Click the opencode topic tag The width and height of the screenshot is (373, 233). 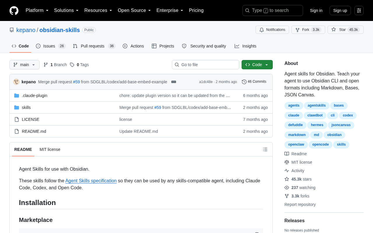[320, 144]
